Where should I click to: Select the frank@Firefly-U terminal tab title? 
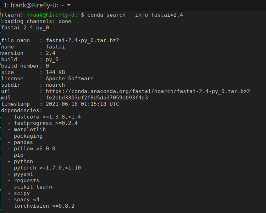tap(34, 5)
